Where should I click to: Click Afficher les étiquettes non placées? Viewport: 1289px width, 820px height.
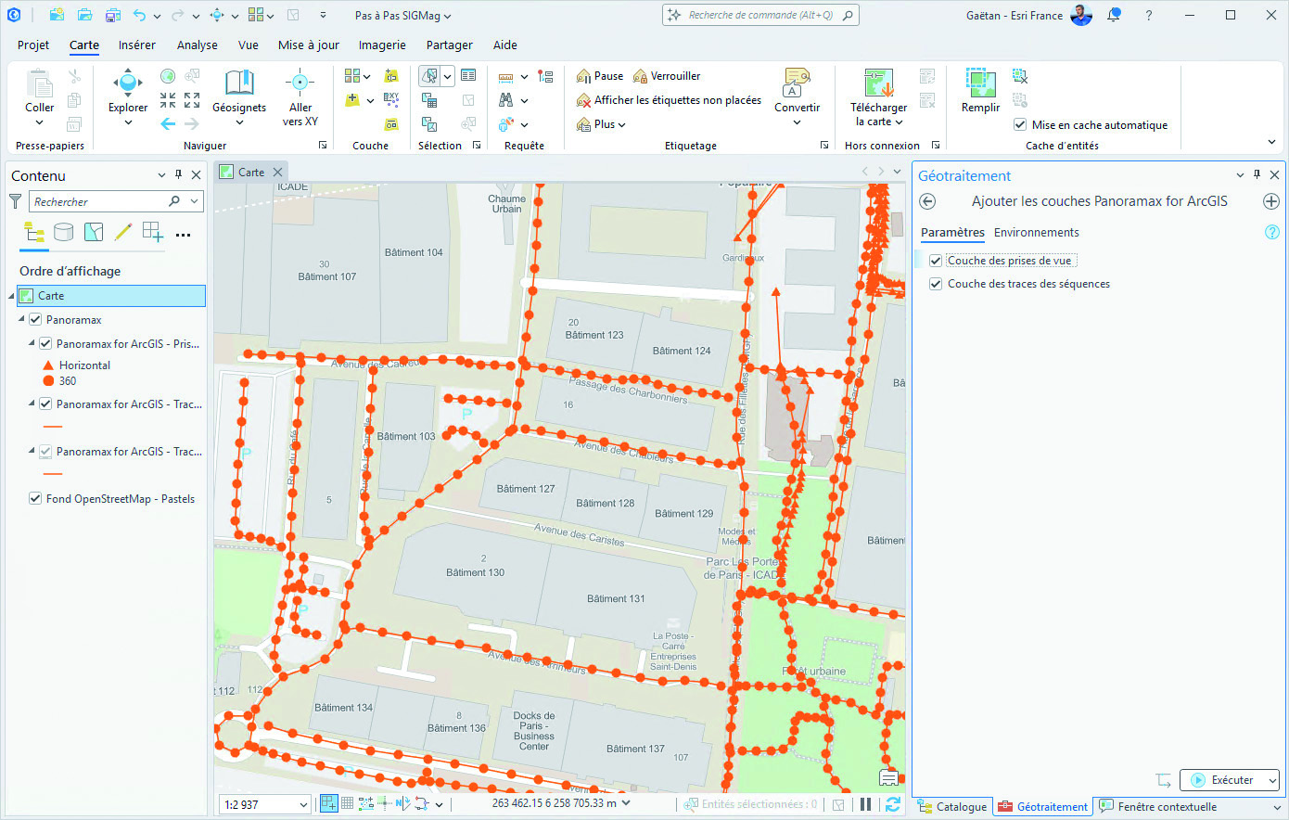coord(669,100)
